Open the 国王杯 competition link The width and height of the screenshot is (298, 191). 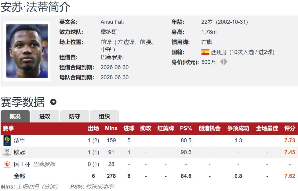coord(22,164)
